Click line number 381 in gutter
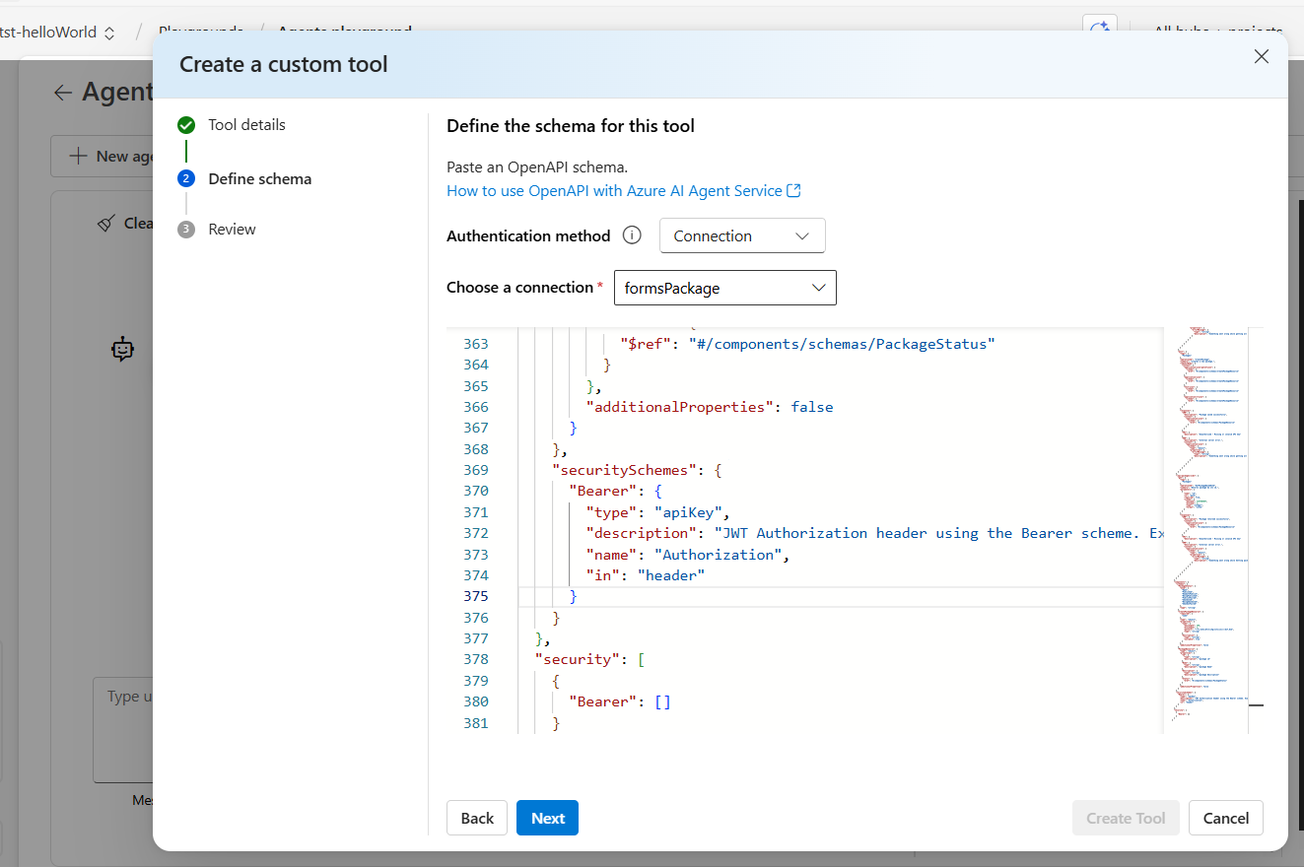1304x867 pixels. click(475, 723)
